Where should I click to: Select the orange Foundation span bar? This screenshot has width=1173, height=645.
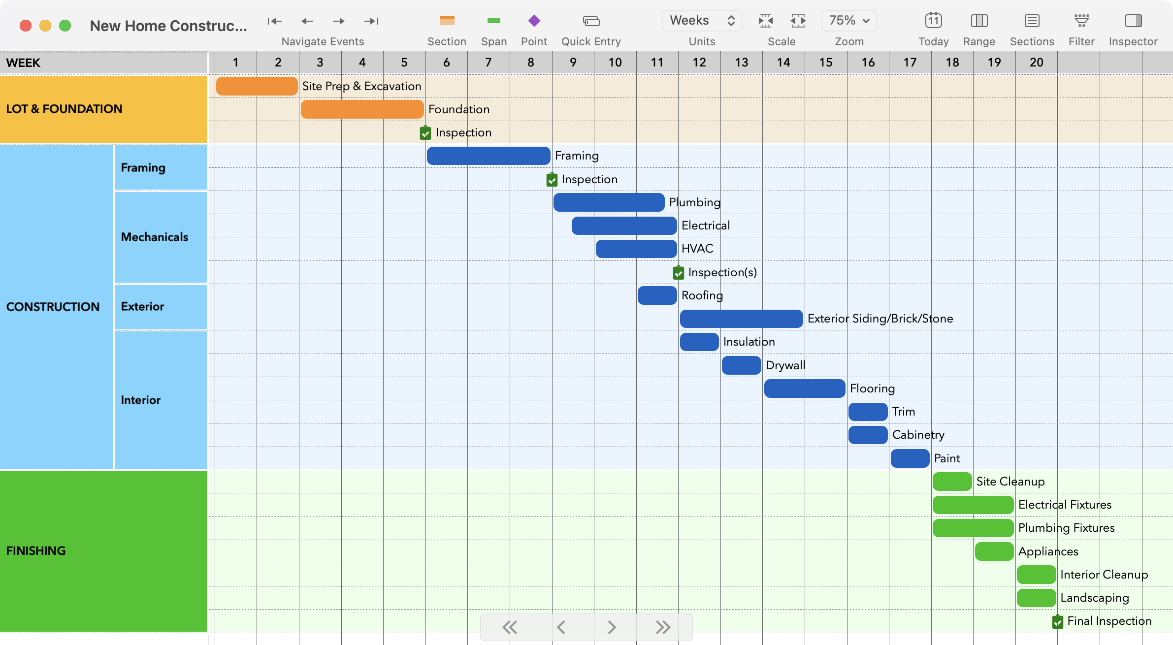click(x=362, y=109)
